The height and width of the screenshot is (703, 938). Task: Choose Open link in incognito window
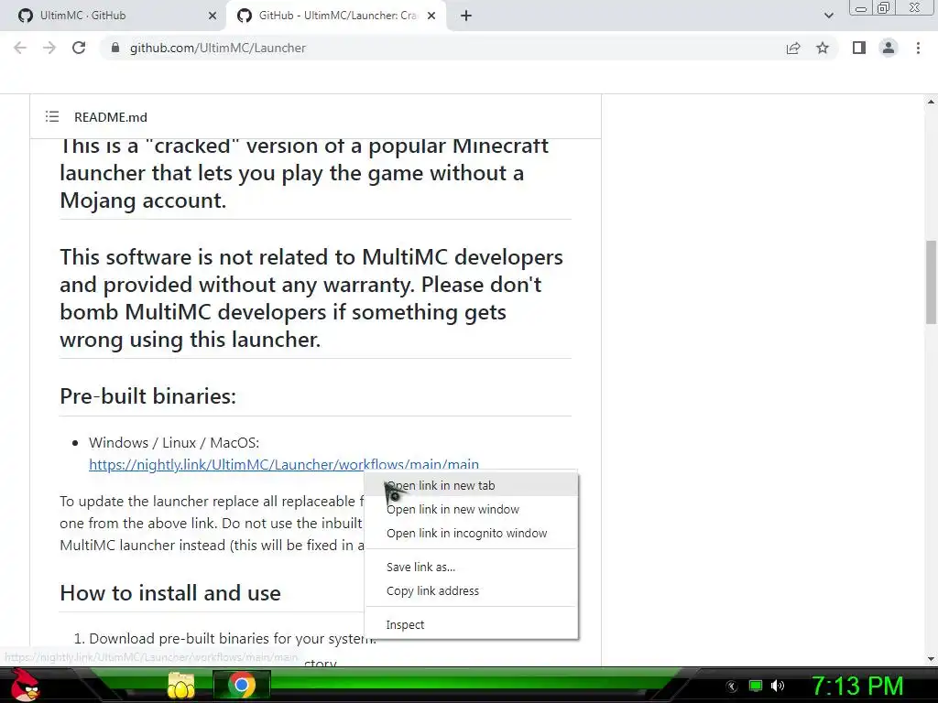tap(472, 534)
